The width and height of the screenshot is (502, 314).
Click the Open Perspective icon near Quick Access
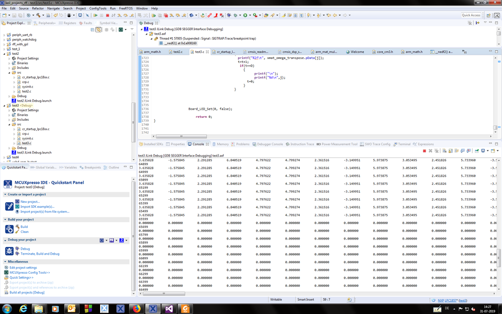click(x=488, y=15)
